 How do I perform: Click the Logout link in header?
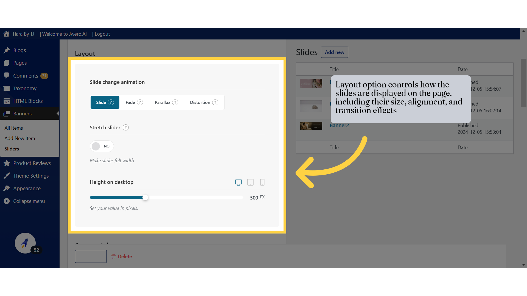102,34
